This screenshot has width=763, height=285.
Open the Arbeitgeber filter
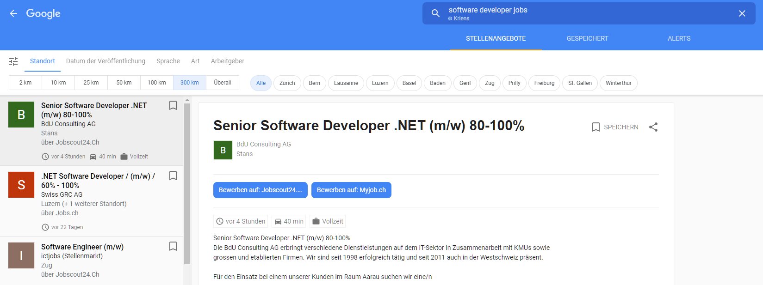coord(227,61)
